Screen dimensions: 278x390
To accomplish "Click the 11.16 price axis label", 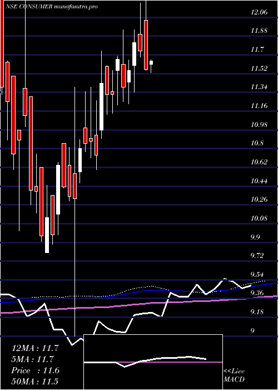I will 259,106.
